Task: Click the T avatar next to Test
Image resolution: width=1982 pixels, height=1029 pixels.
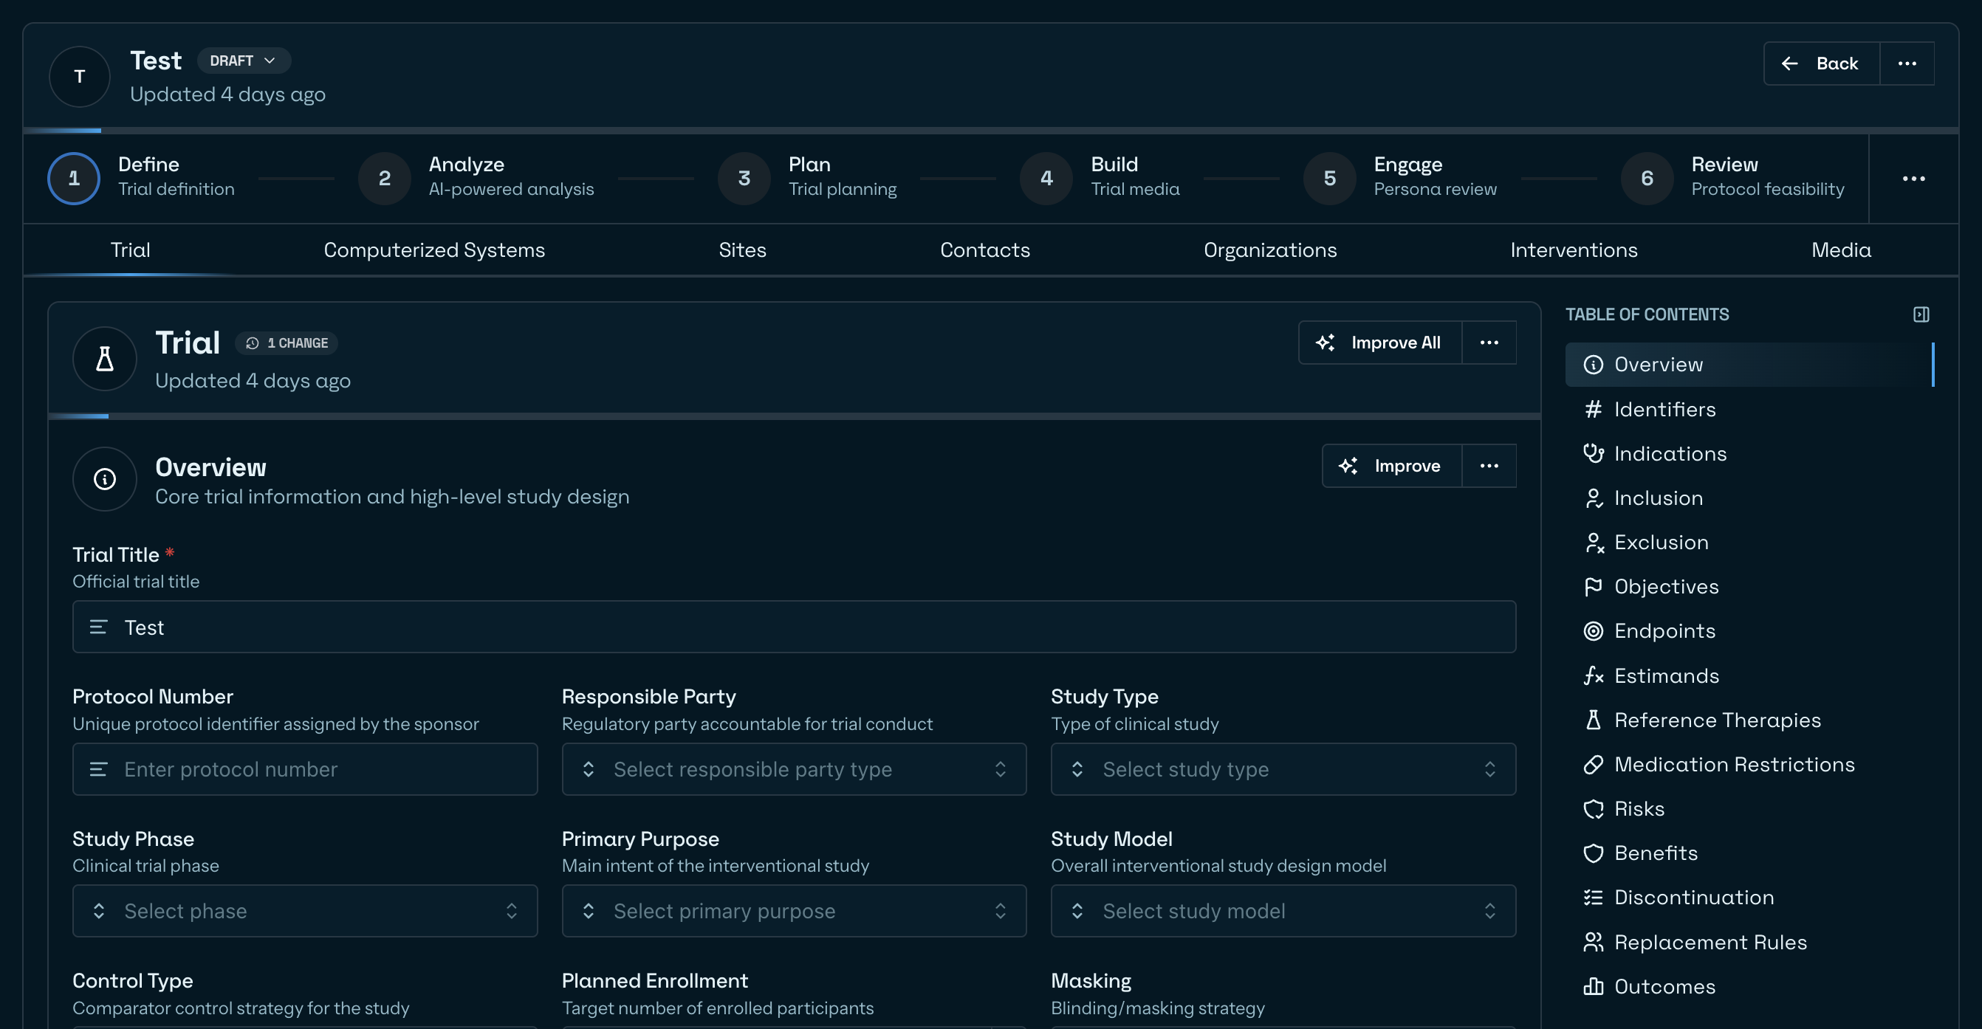Action: (79, 76)
